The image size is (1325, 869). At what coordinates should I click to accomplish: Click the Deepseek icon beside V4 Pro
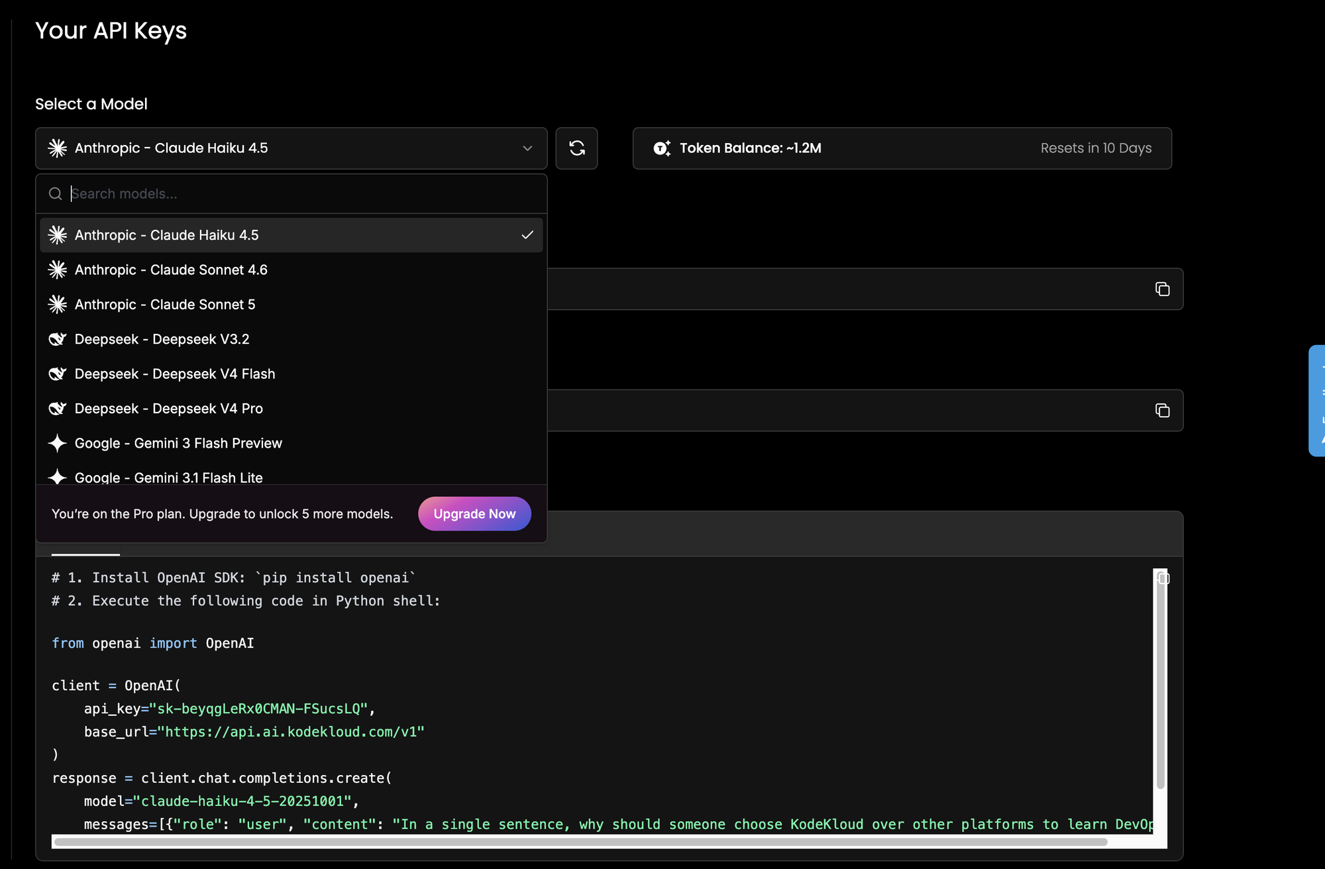[58, 409]
